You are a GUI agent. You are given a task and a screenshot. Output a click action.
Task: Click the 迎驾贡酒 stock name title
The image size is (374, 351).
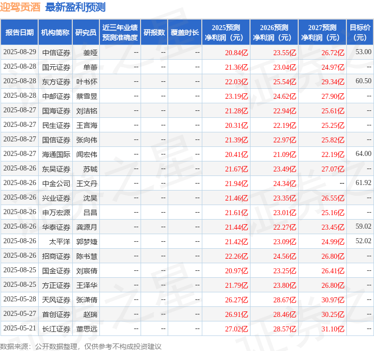[21, 7]
